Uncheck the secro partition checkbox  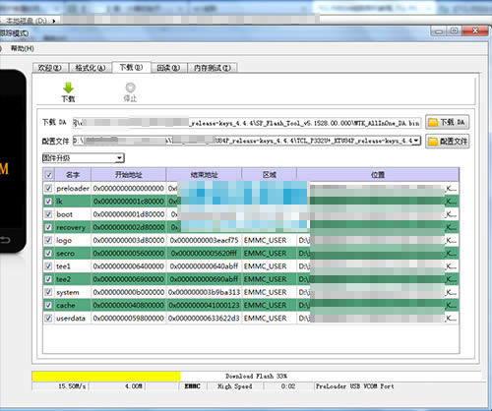point(48,254)
